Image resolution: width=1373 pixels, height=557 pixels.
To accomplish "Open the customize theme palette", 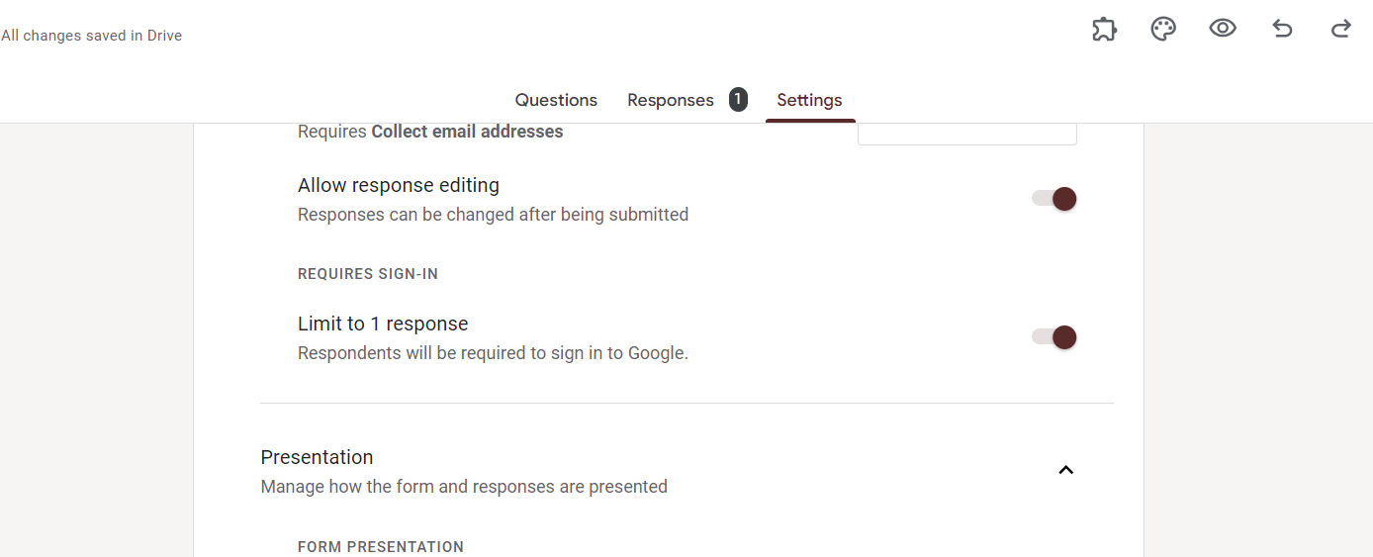I will click(x=1163, y=30).
